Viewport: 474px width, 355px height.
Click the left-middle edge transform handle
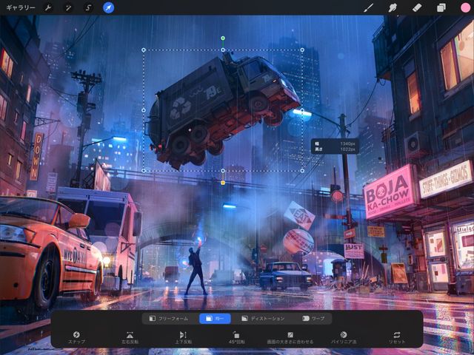pos(144,110)
